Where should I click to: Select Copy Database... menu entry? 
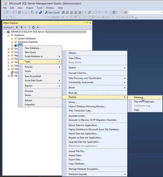click(x=95, y=163)
